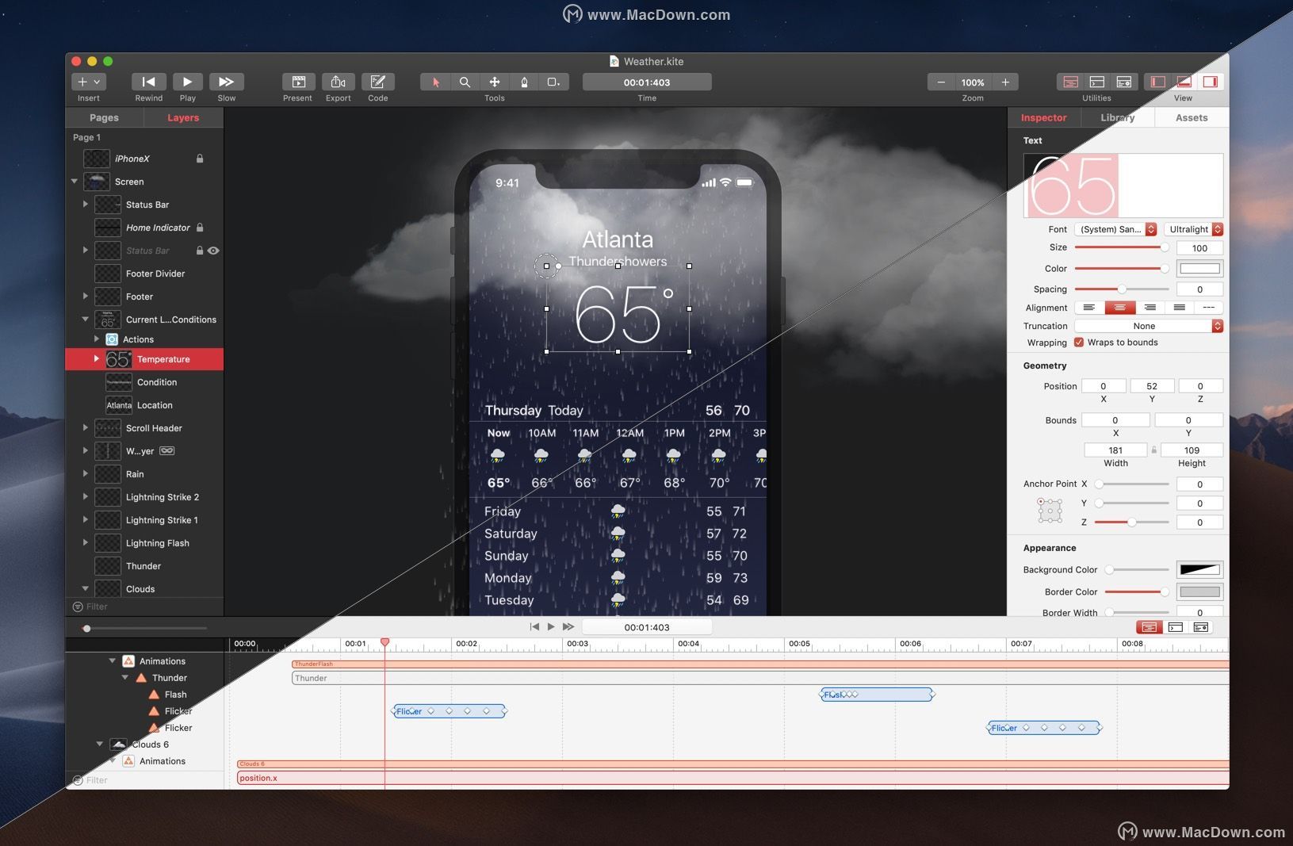Click the Slow playback icon

click(x=226, y=82)
